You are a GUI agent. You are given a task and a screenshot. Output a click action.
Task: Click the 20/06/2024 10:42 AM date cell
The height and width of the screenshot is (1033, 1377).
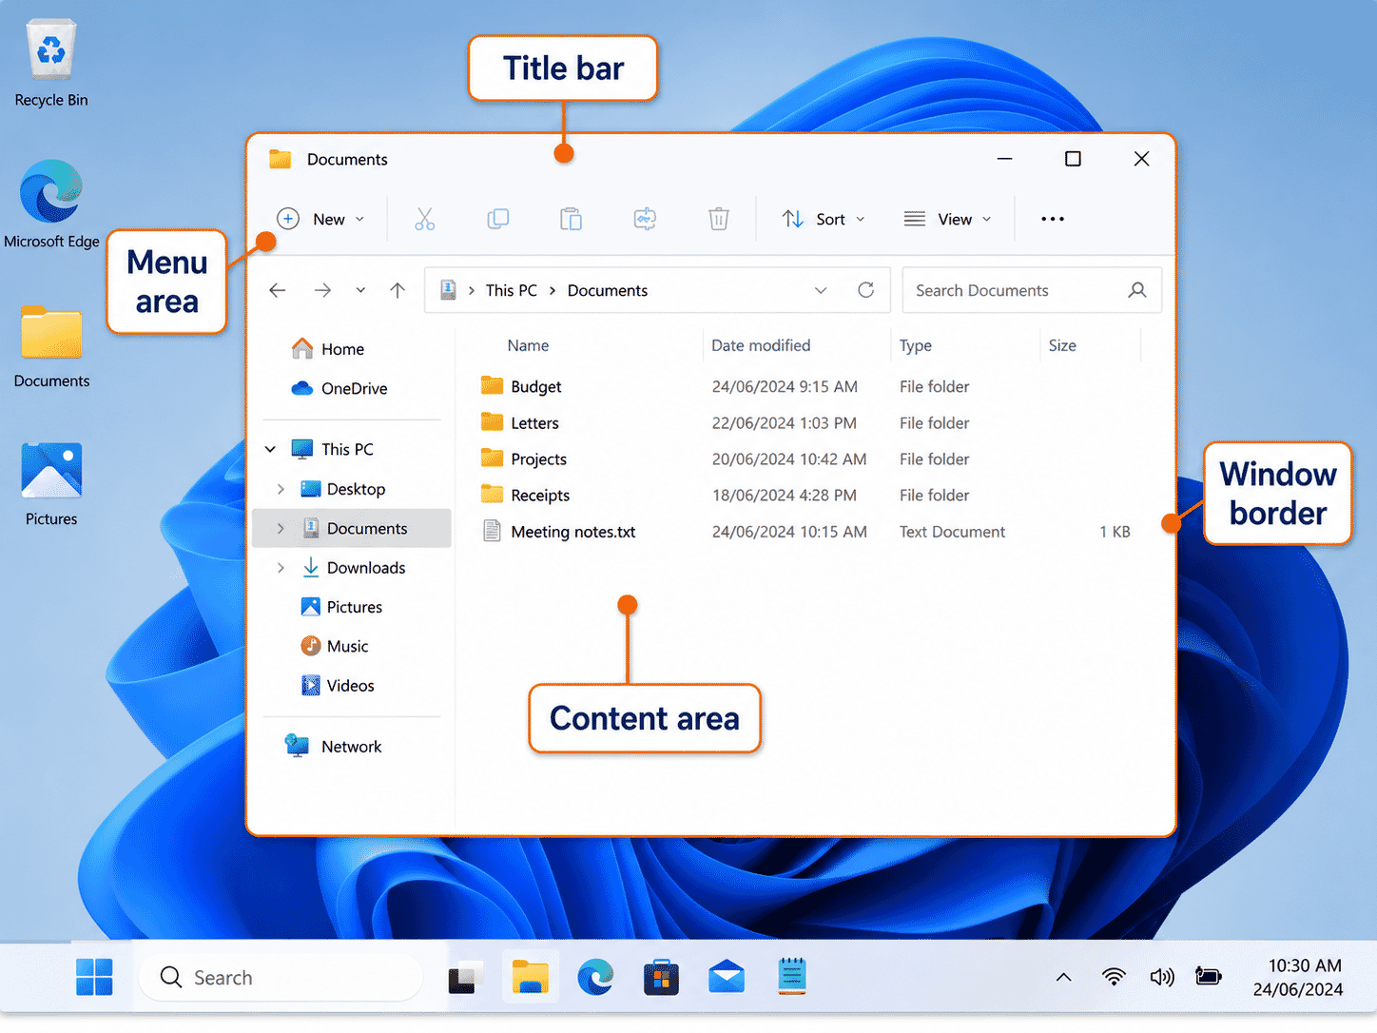coord(789,458)
